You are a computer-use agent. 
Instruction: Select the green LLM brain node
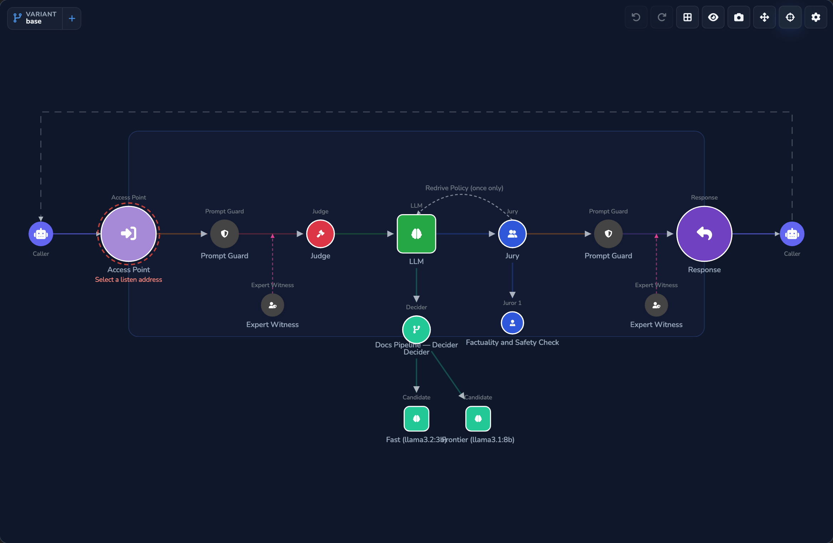pyautogui.click(x=416, y=234)
